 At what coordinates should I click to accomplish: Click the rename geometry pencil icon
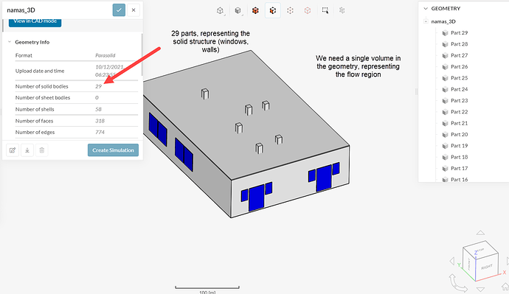13,150
